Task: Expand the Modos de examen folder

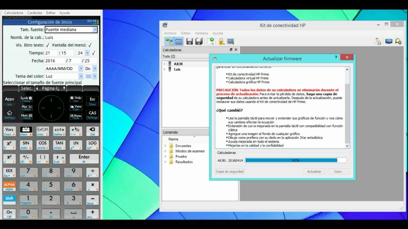Action: tap(165, 151)
